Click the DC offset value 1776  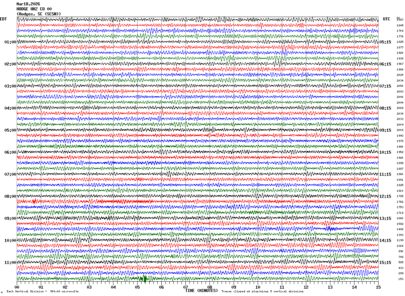[x=400, y=36]
